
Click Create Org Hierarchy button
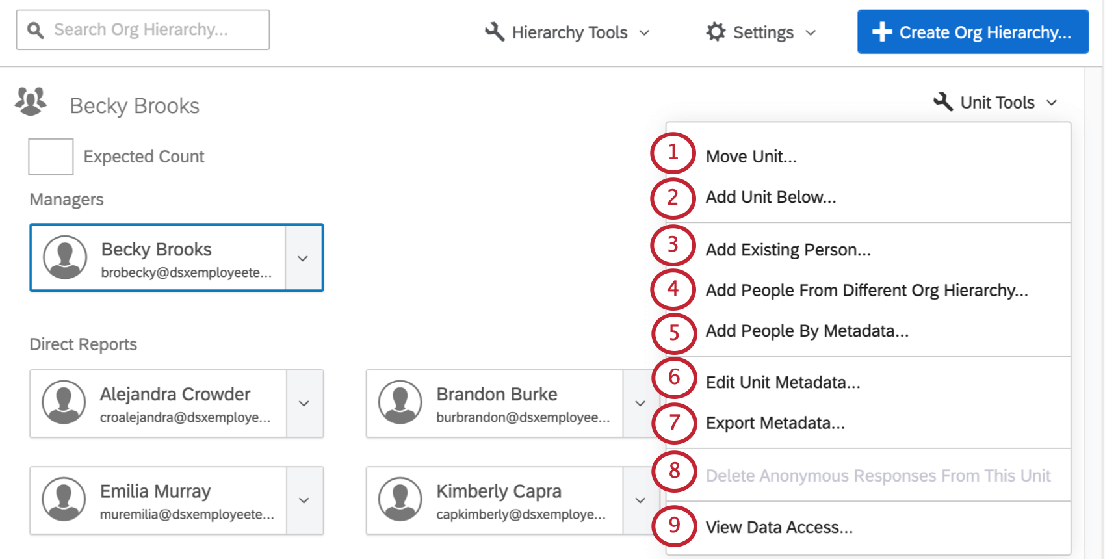[972, 32]
